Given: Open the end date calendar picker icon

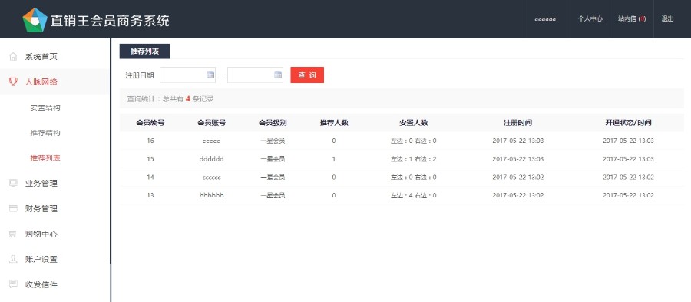Looking at the screenshot, I should 278,75.
